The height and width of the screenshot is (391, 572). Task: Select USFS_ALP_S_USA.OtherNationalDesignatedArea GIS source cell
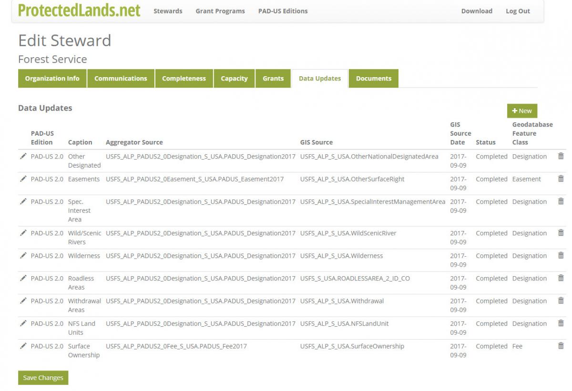(x=369, y=156)
